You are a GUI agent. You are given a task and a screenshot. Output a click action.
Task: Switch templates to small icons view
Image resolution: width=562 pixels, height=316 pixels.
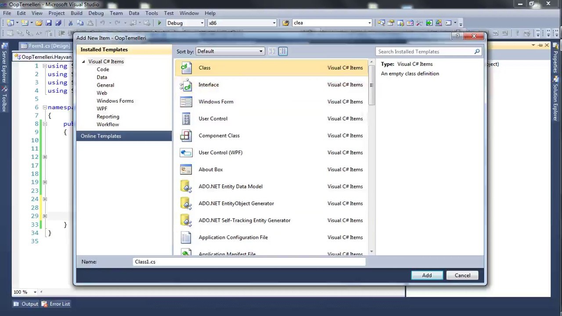tap(272, 51)
